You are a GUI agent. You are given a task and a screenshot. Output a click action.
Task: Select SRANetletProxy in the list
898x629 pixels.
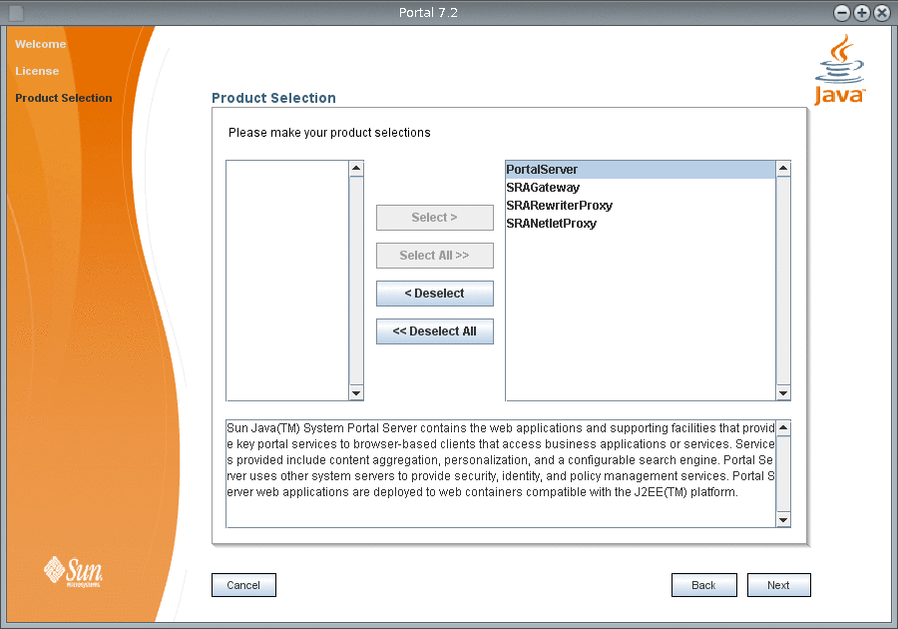(x=641, y=224)
